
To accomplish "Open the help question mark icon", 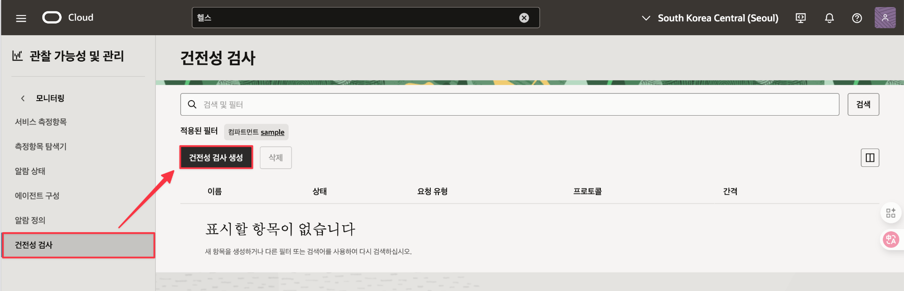I will coord(857,18).
